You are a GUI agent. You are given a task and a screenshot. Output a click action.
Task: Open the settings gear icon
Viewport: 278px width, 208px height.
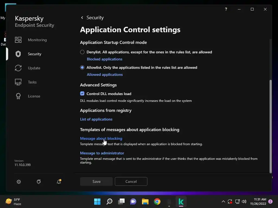[x=19, y=182]
